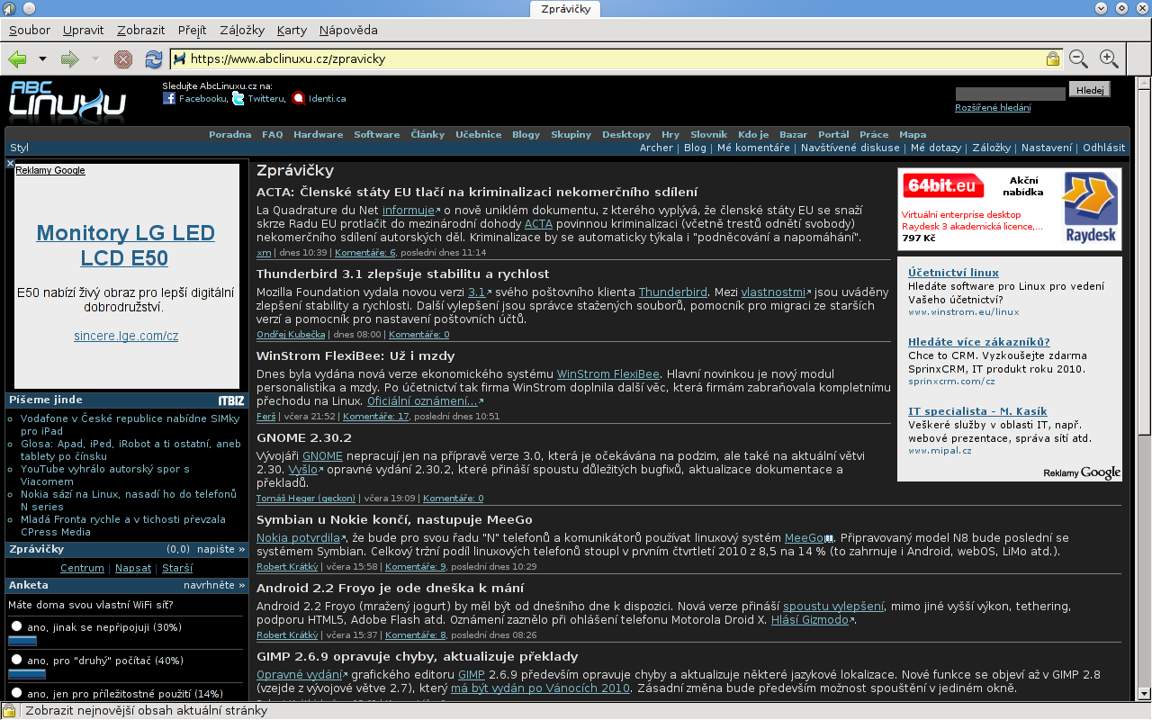Select radio 'ano, pro druhý počítač'
Screen dimensions: 1152x720
[17, 660]
